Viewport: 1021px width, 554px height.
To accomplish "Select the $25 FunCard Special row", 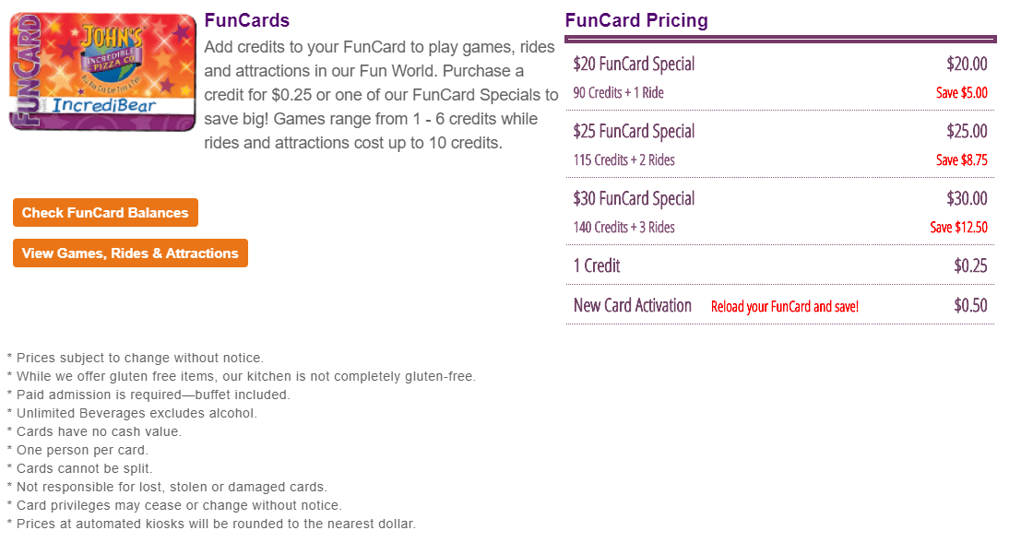I will [634, 132].
